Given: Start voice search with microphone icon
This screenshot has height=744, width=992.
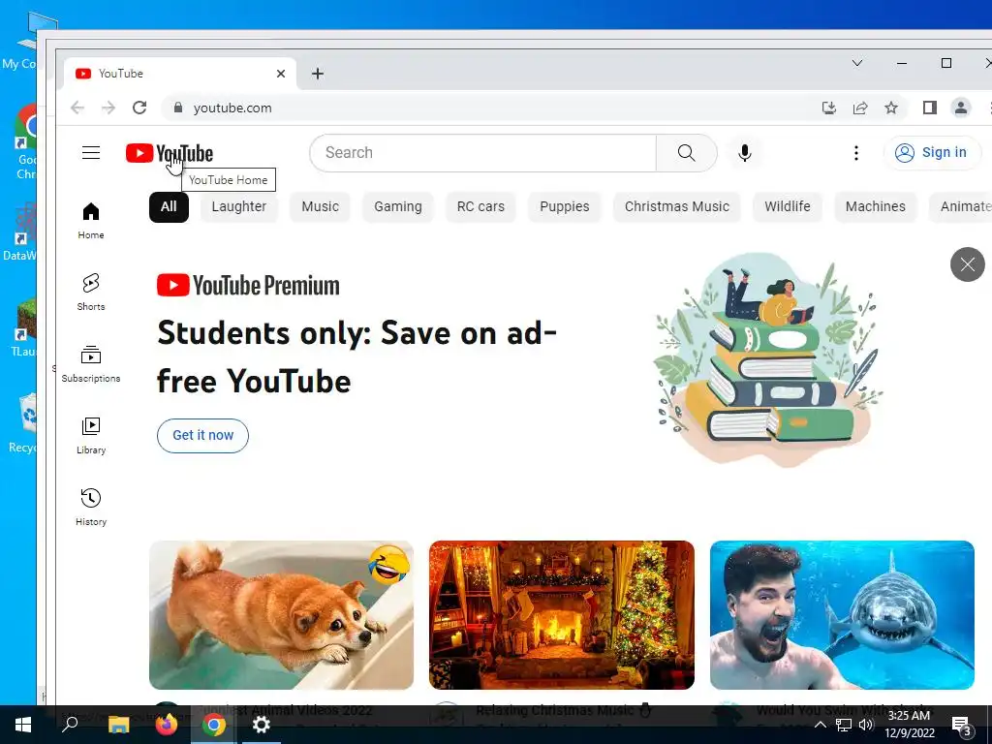Looking at the screenshot, I should pyautogui.click(x=745, y=152).
